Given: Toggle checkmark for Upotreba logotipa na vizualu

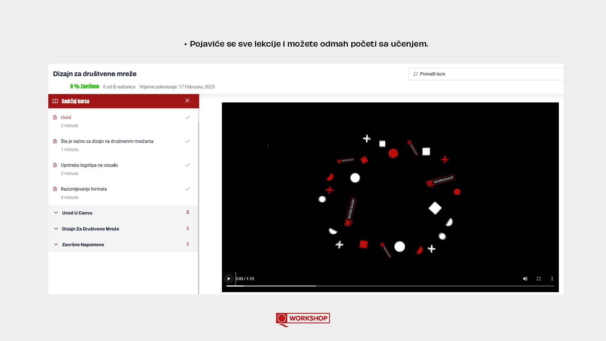Looking at the screenshot, I should coord(187,165).
